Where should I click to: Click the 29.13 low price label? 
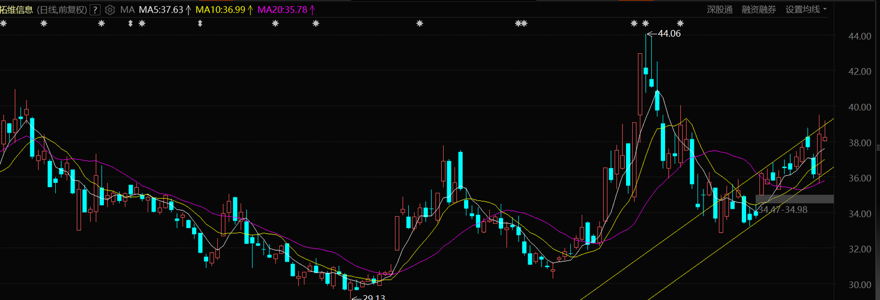coord(374,296)
